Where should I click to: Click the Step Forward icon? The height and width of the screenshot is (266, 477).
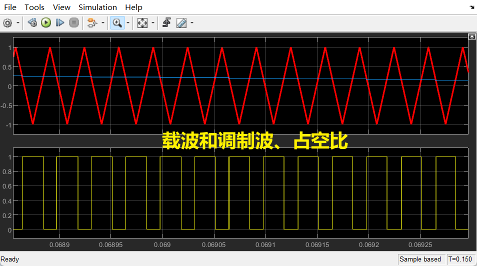pyautogui.click(x=60, y=23)
